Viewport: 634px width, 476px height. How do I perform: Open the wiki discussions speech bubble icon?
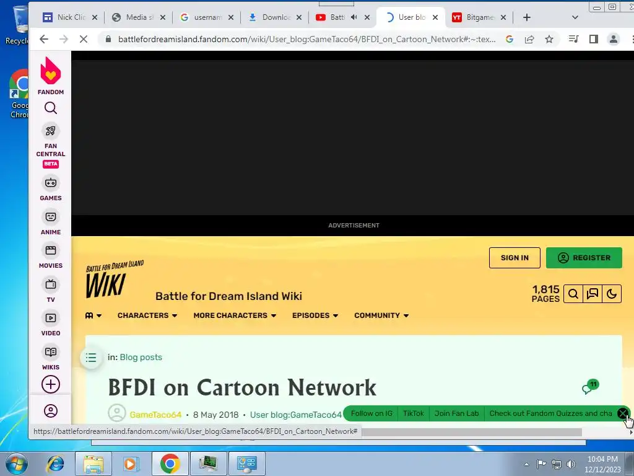(593, 294)
